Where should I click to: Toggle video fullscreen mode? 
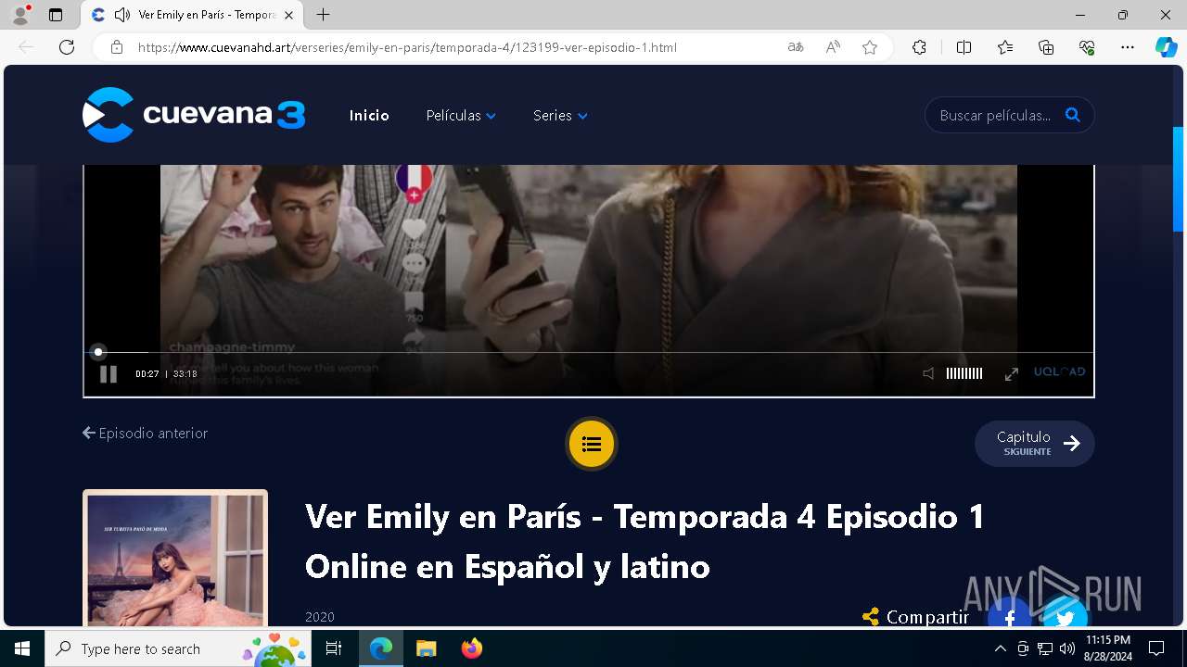(1012, 373)
